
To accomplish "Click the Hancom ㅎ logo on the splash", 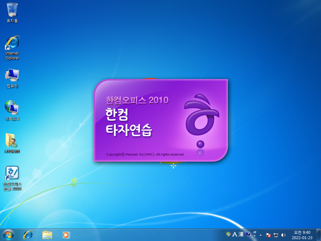I will pos(201,121).
